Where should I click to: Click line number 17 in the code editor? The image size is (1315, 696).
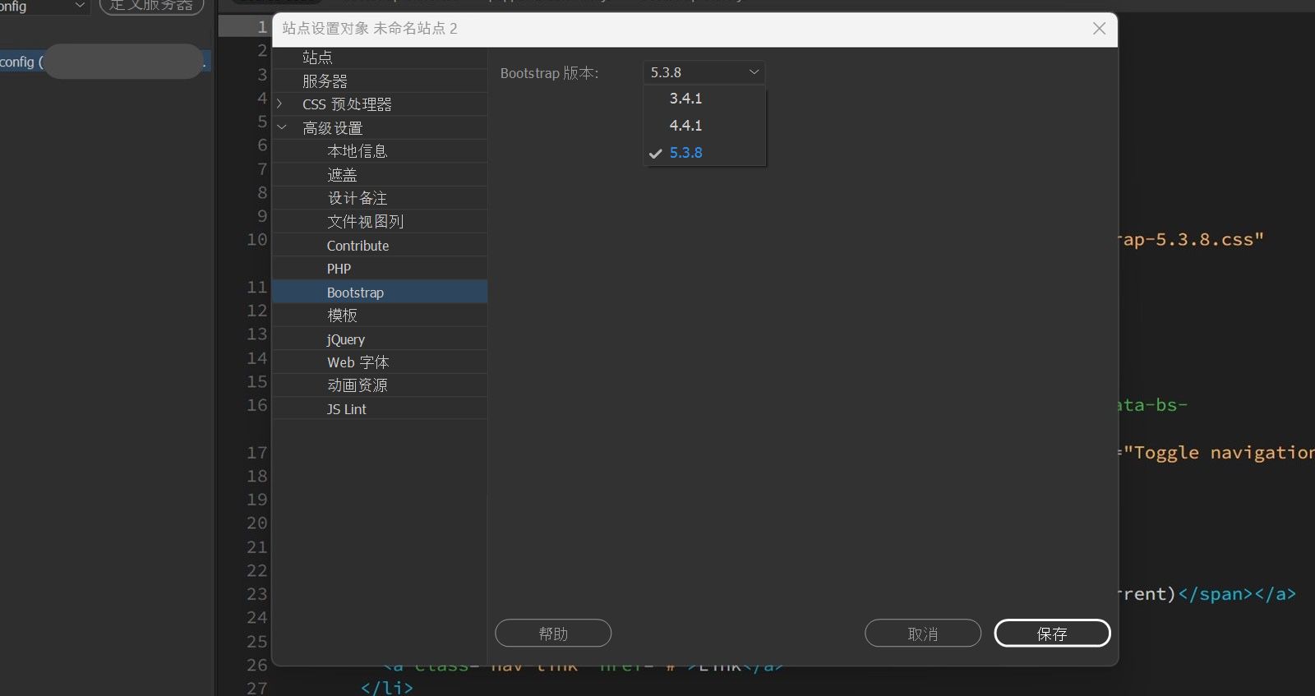click(257, 453)
